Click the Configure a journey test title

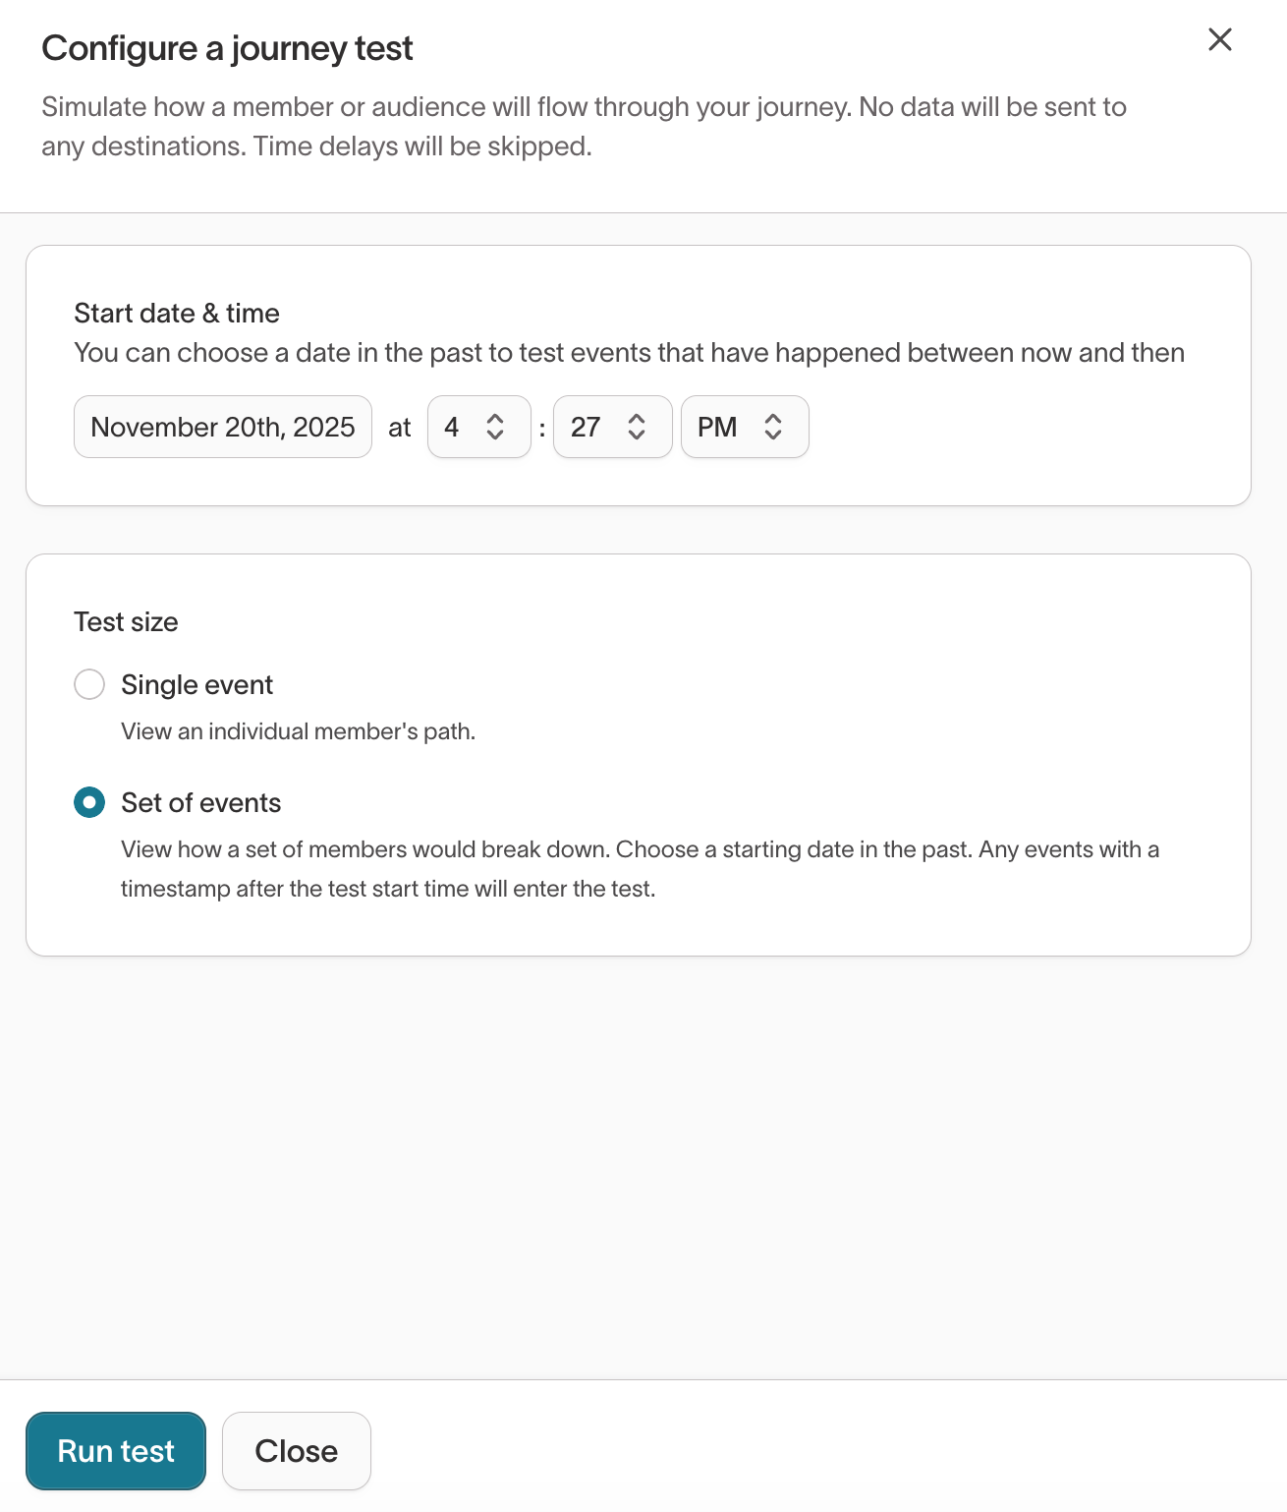(x=227, y=47)
